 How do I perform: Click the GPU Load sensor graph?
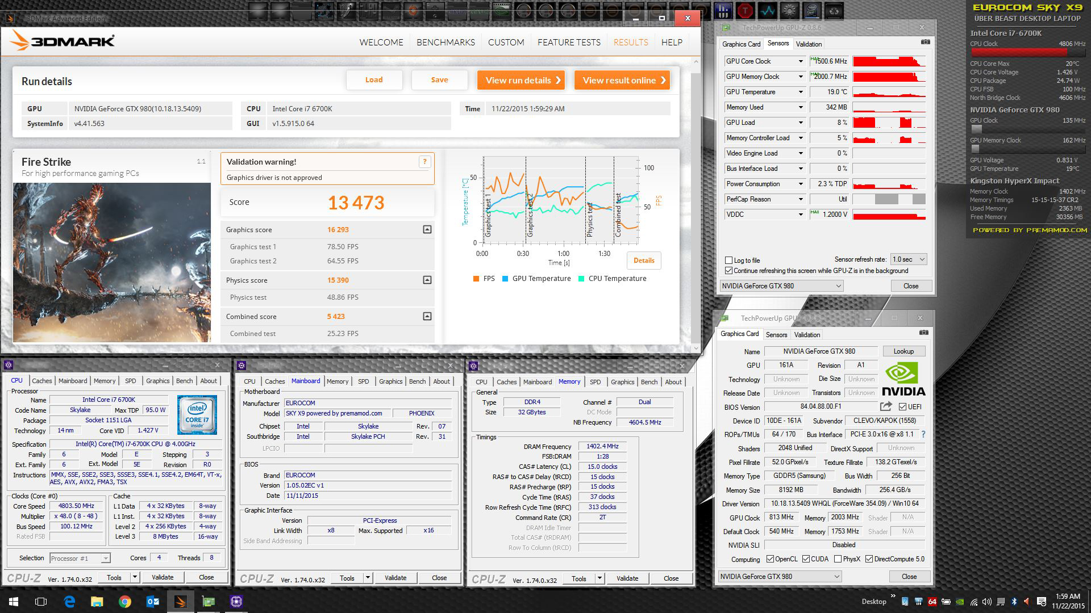coord(889,123)
